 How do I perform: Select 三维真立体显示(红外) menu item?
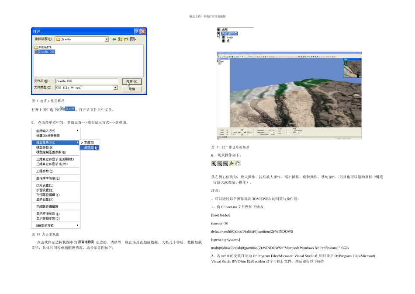point(55,164)
